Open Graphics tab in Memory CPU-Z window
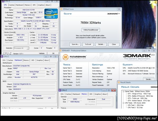This screenshot has width=158, height=121. (98, 94)
